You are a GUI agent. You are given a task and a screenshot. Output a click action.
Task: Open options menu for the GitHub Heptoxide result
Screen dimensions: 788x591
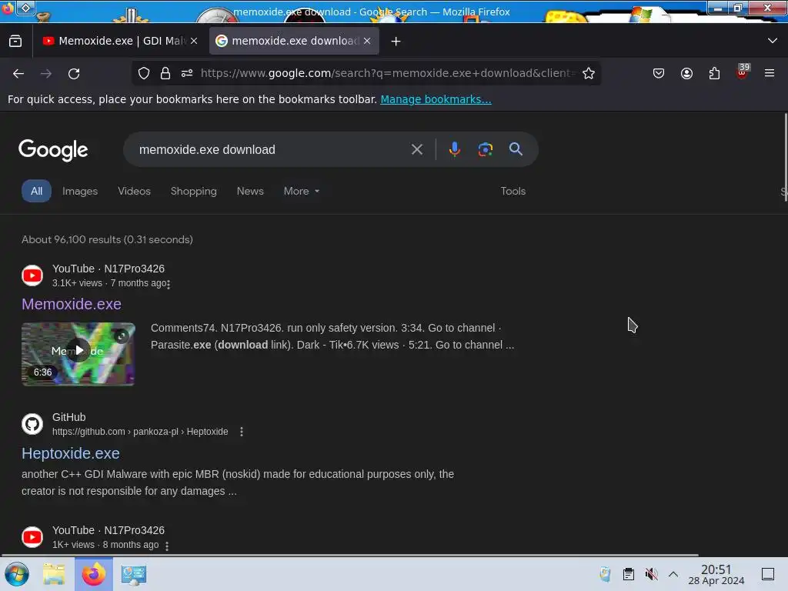(242, 432)
